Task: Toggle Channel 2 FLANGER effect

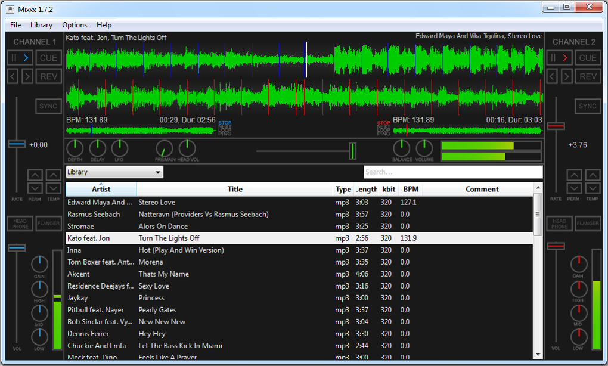Action: (x=588, y=224)
